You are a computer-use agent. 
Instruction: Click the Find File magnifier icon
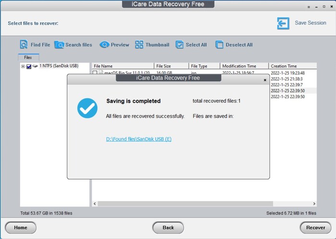point(24,45)
